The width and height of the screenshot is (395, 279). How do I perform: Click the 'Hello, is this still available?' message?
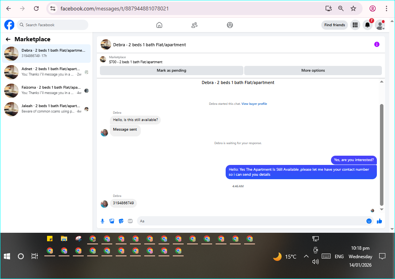pos(135,120)
